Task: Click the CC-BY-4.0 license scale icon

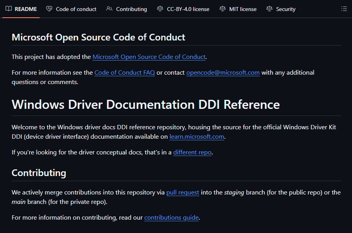Action: (x=160, y=9)
